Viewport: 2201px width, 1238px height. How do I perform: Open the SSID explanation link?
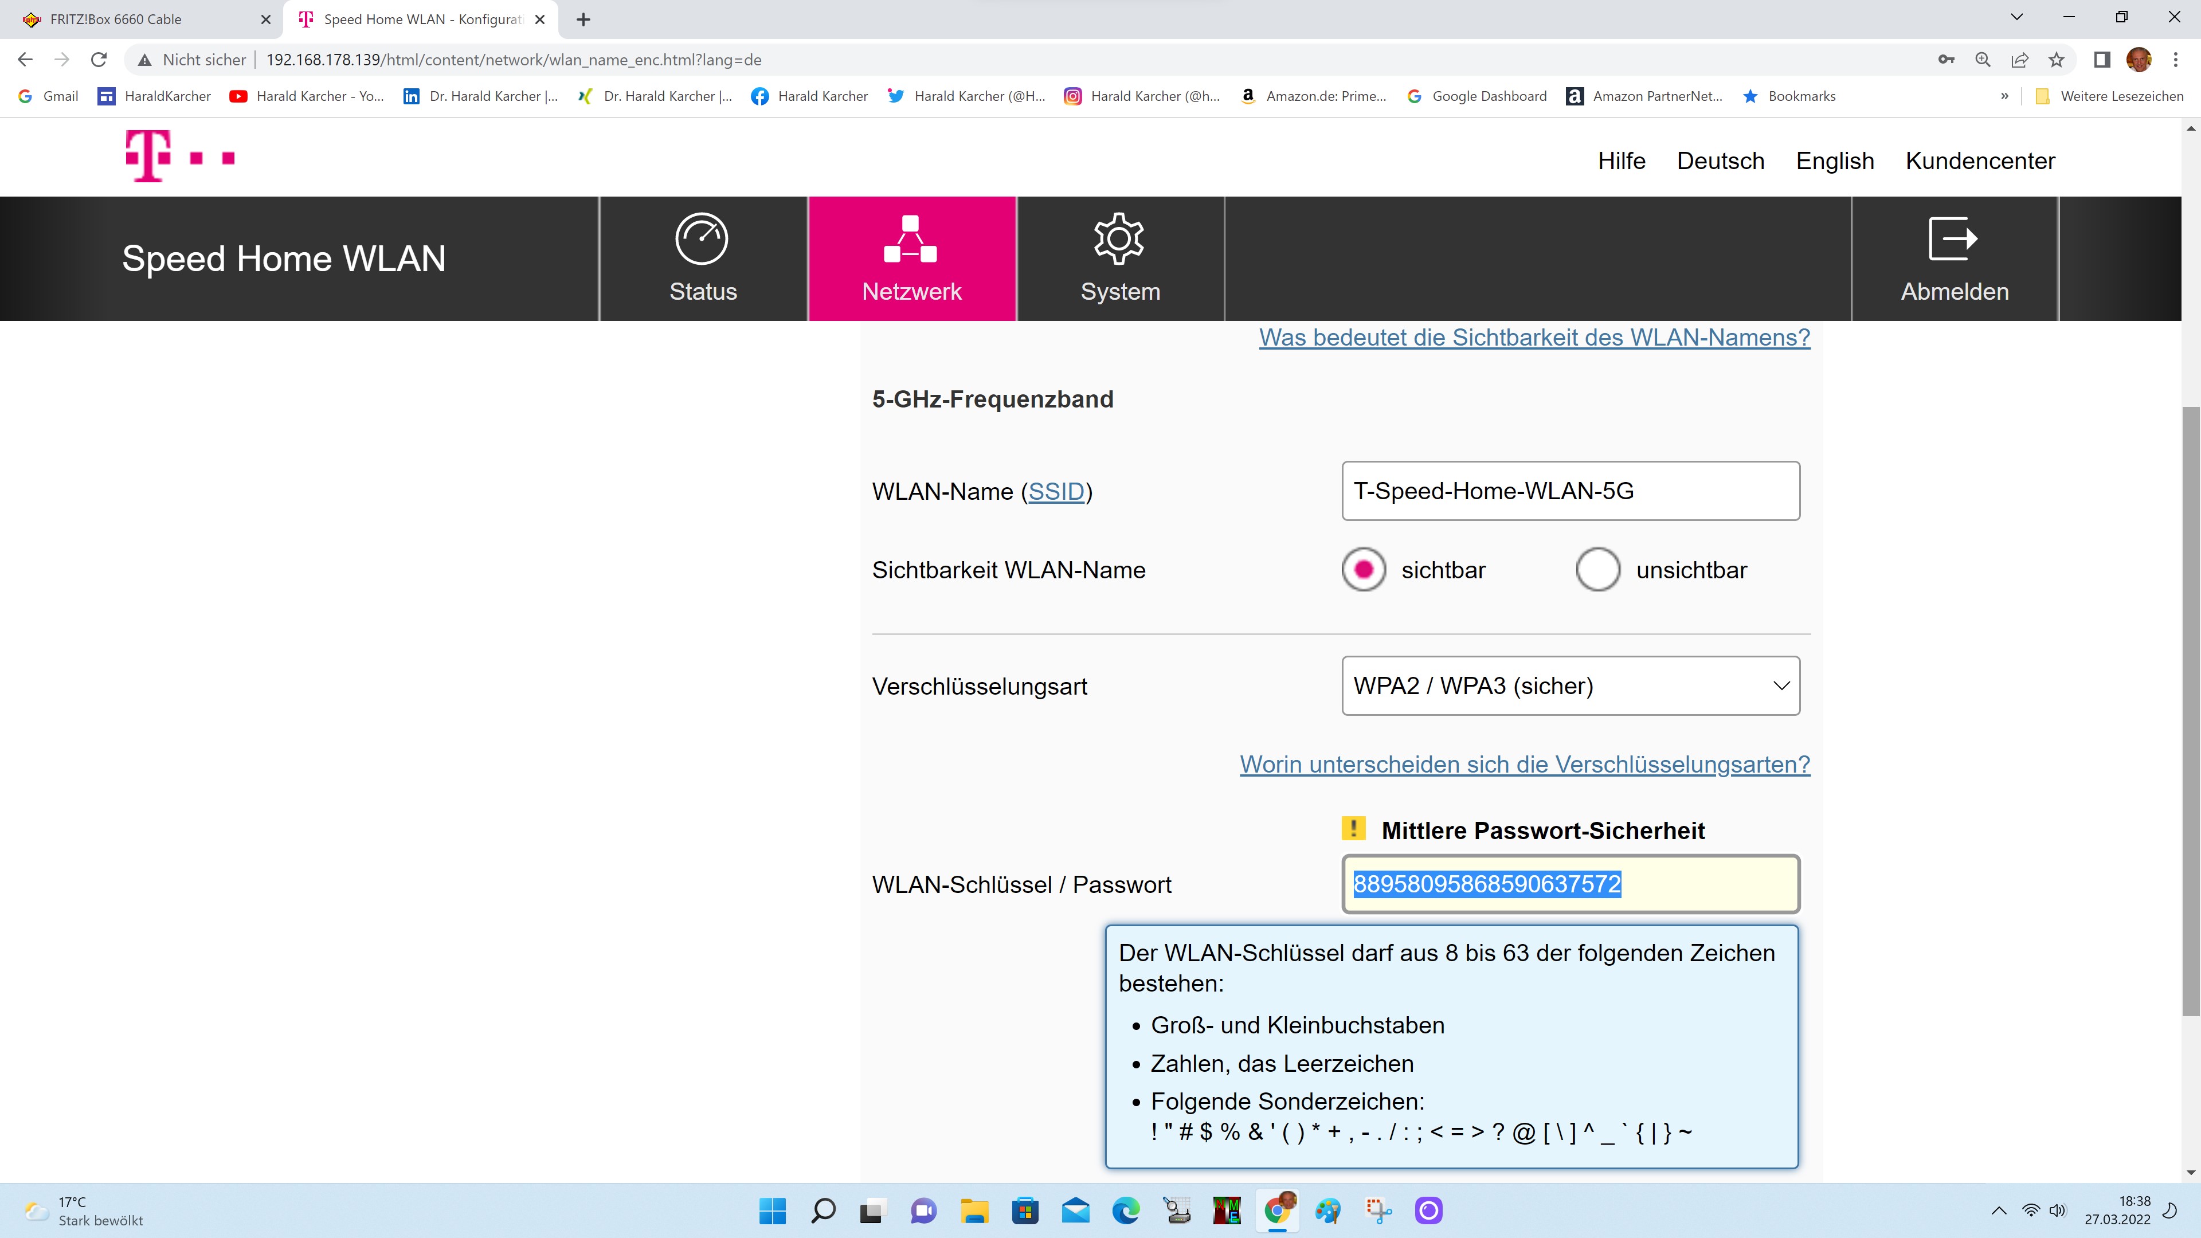tap(1056, 491)
